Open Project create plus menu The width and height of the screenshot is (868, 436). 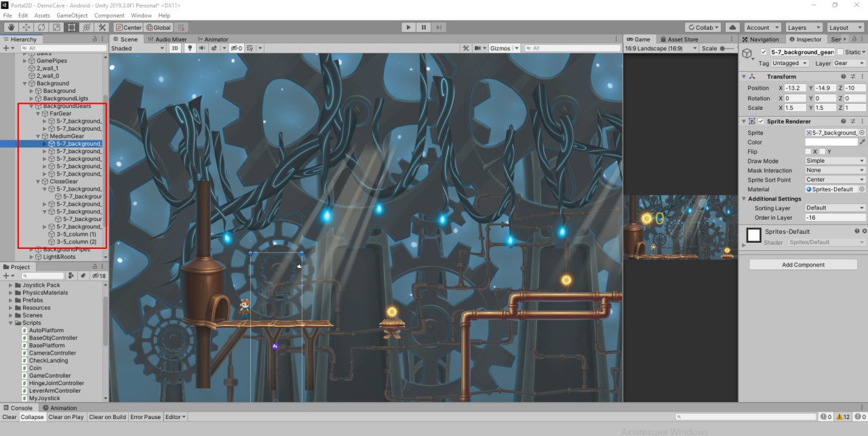click(8, 276)
